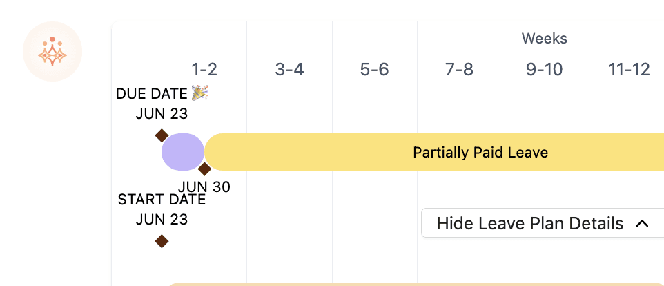This screenshot has height=286, width=664.
Task: Select the weeks 1-2 column header
Action: 204,69
